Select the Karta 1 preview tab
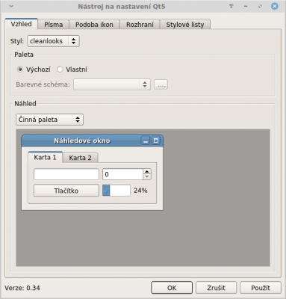The image size is (286, 299). point(45,157)
